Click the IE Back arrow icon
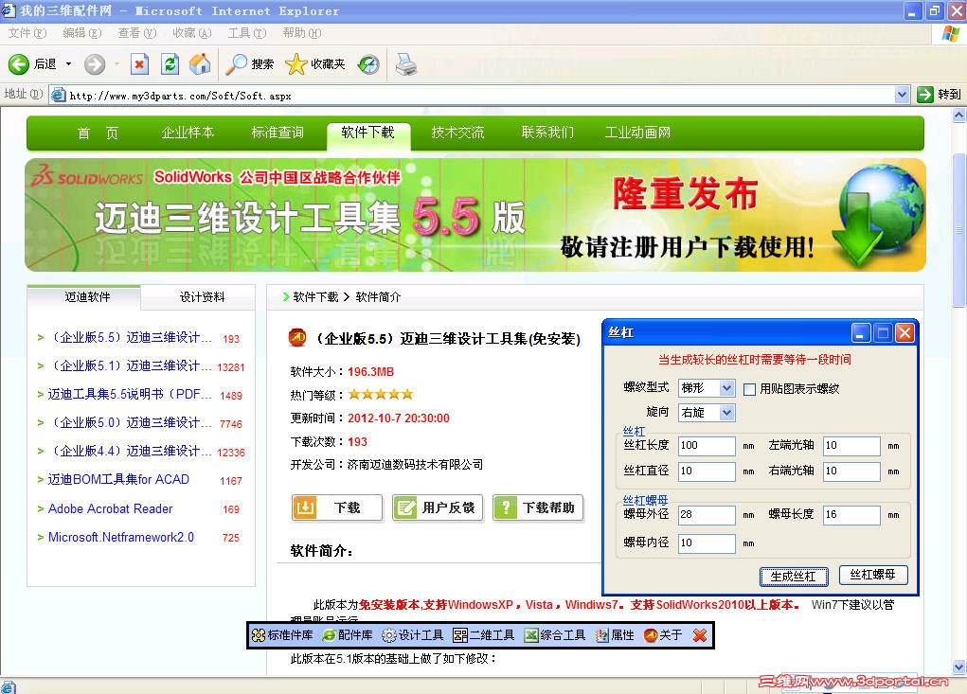967x694 pixels. (x=19, y=64)
